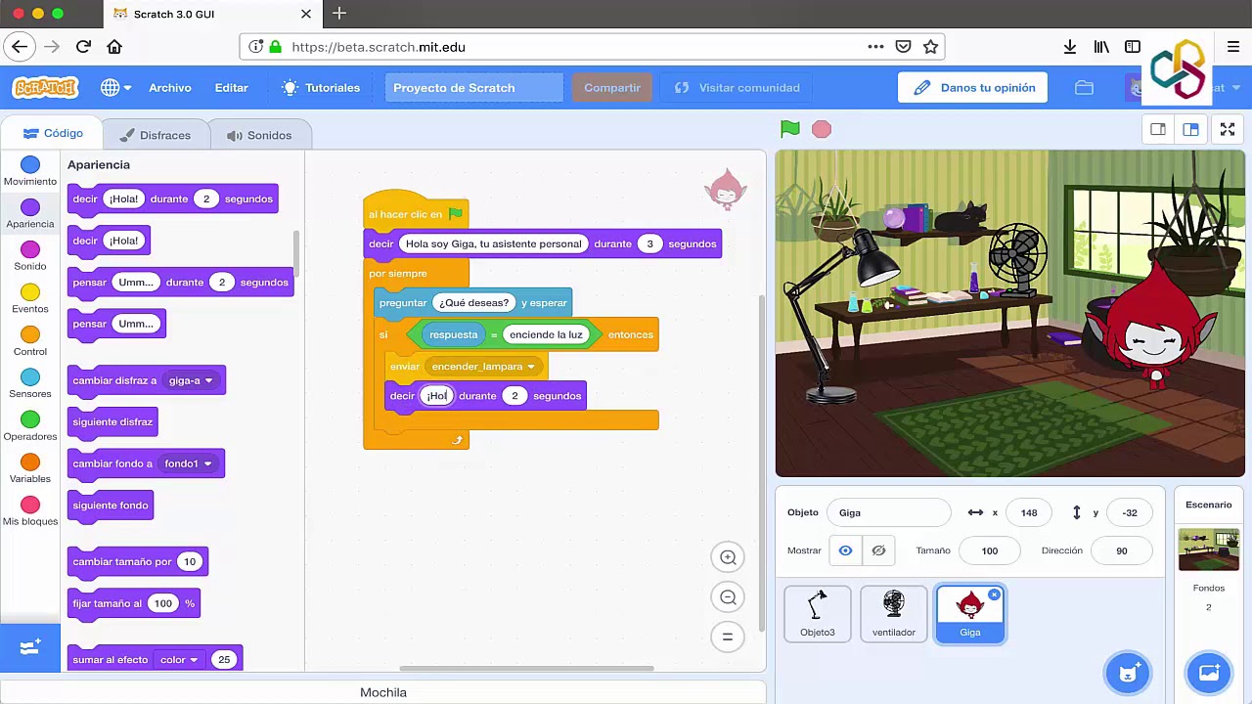Image resolution: width=1252 pixels, height=704 pixels.
Task: Zoom out on the scripts workspace
Action: (728, 597)
